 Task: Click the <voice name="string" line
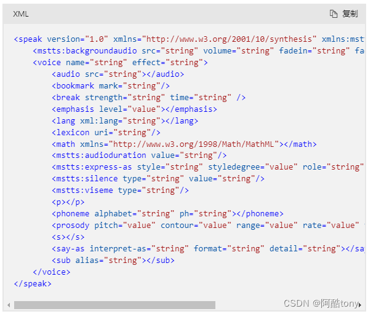pos(121,63)
